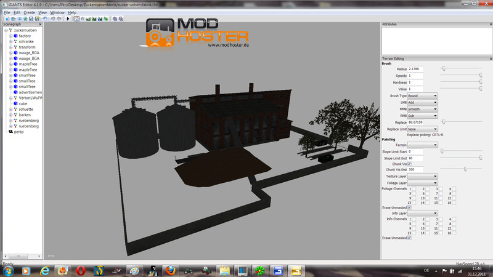Select the cube node in Scenegraph
The image size is (493, 277).
point(23,103)
